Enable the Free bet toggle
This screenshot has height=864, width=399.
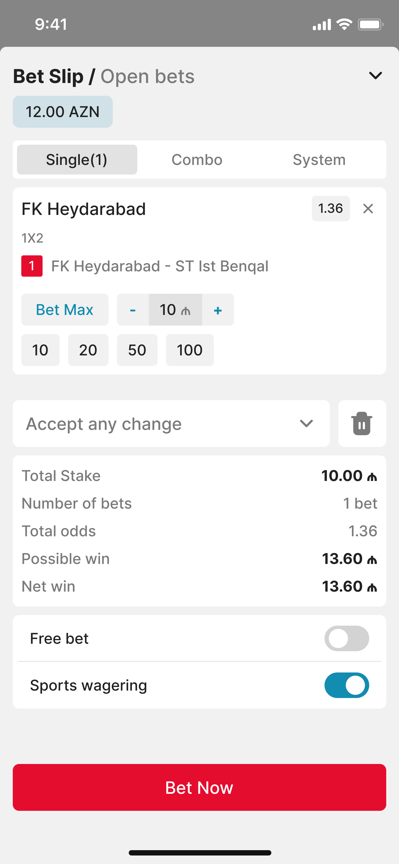point(347,638)
